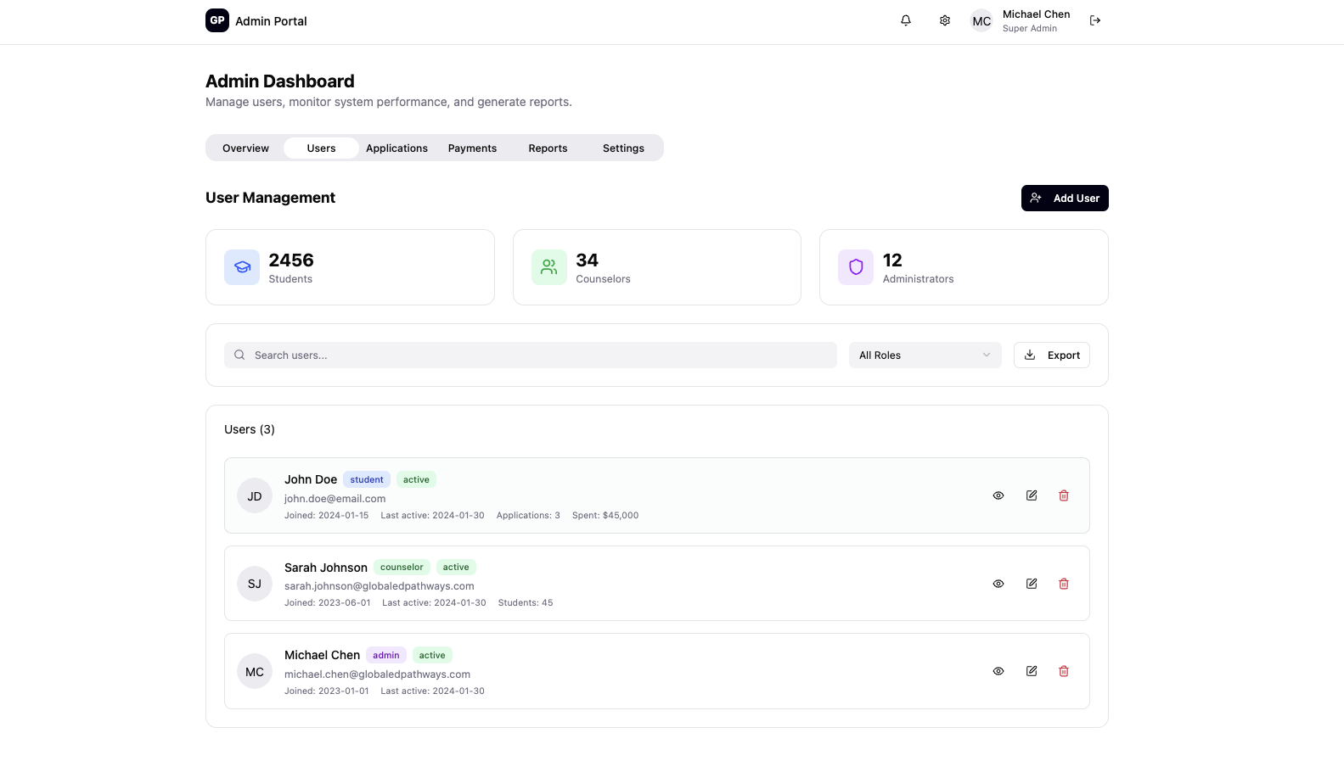Open the notifications bell
Image resolution: width=1344 pixels, height=761 pixels.
pyautogui.click(x=906, y=20)
